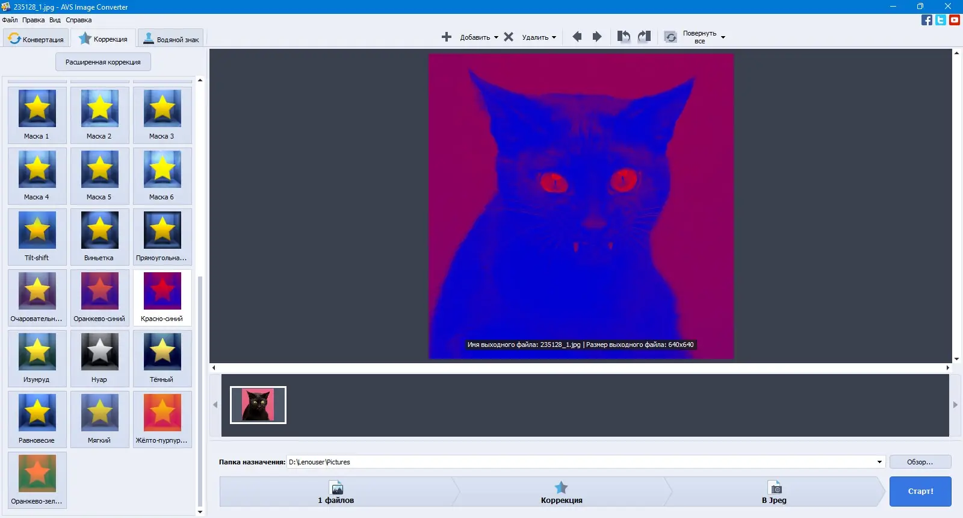Go to next image arrow

(597, 37)
